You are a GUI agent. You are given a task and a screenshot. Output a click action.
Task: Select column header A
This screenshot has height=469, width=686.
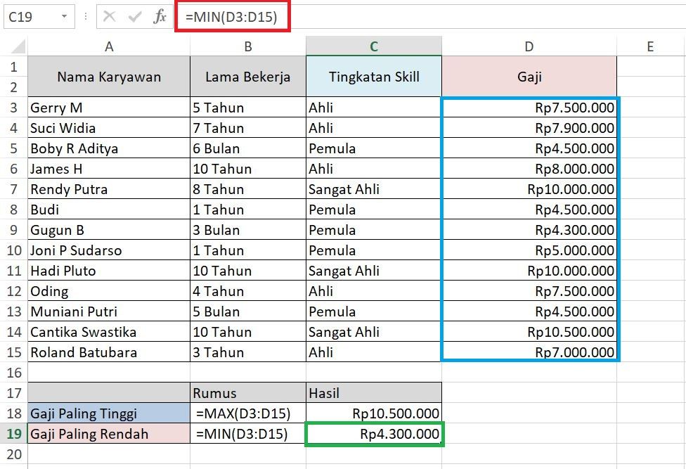click(x=108, y=46)
